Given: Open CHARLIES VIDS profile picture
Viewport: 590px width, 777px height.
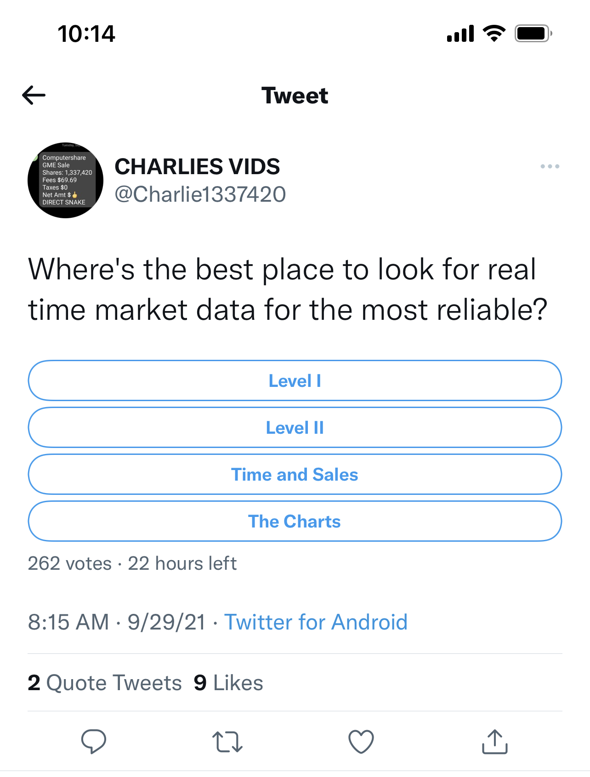Looking at the screenshot, I should 65,180.
